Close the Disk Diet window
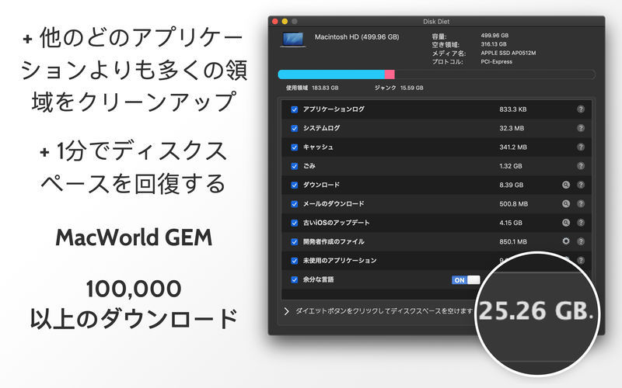Image resolution: width=622 pixels, height=388 pixels. [x=275, y=22]
